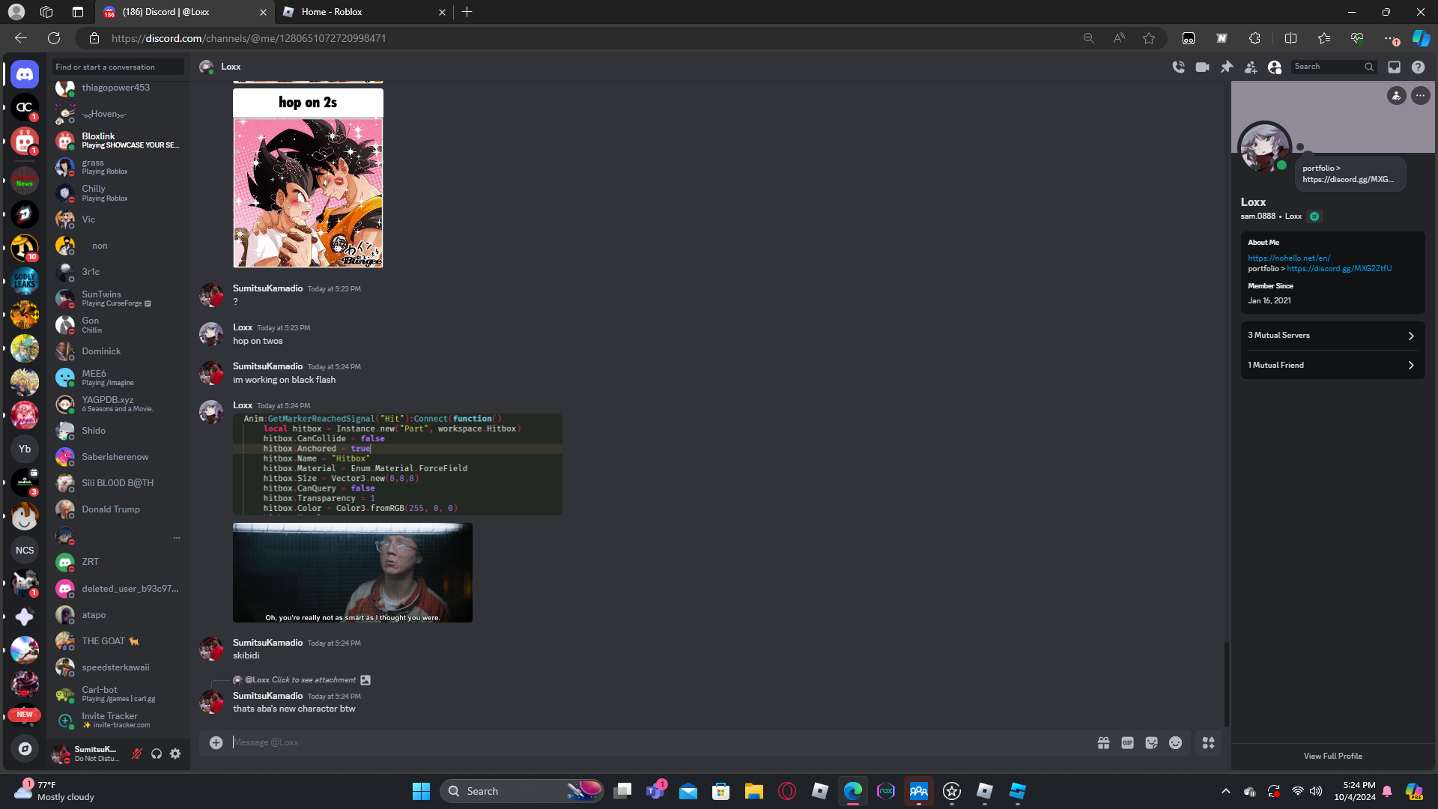Open the NCS server
1438x809 pixels.
click(x=25, y=550)
